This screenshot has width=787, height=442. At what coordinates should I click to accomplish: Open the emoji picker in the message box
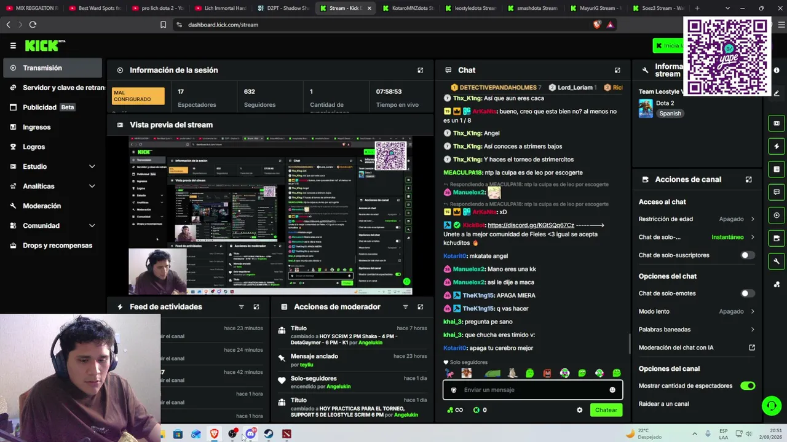click(x=612, y=390)
